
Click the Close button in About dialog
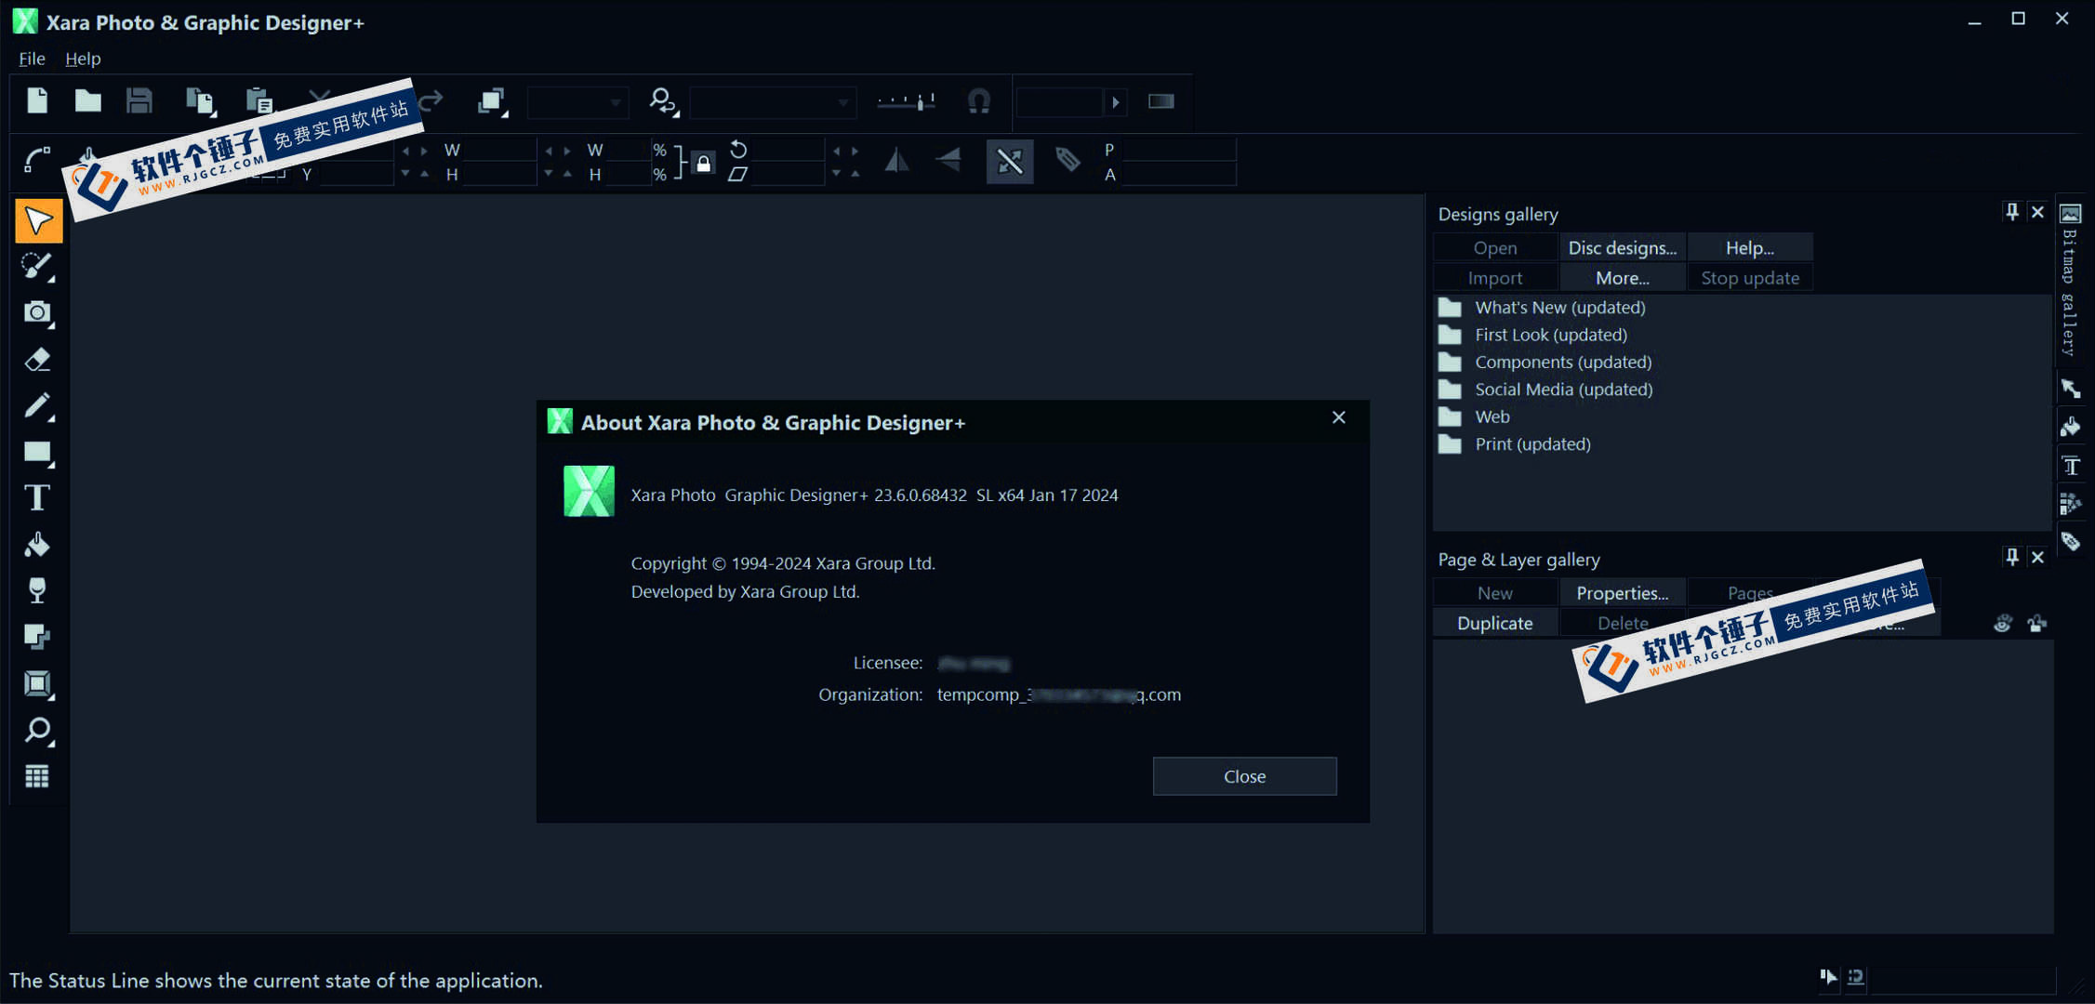click(1244, 776)
